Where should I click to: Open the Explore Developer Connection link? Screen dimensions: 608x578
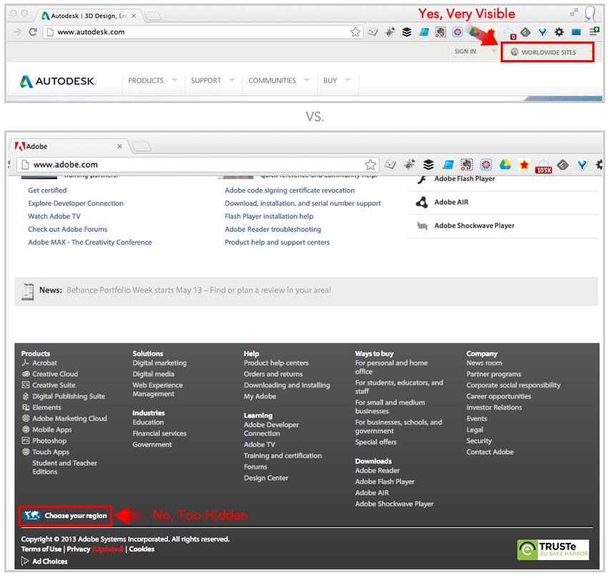click(76, 203)
